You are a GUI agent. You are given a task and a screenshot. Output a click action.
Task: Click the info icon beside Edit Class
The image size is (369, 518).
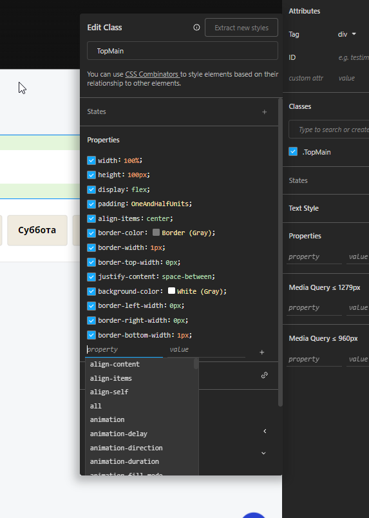(196, 28)
